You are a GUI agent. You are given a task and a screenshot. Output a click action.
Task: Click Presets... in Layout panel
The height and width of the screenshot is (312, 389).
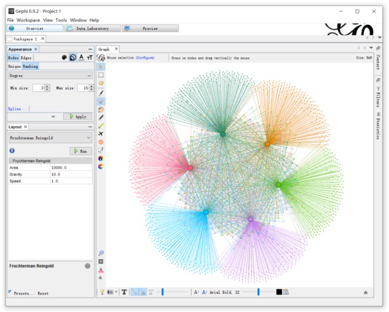[24, 293]
